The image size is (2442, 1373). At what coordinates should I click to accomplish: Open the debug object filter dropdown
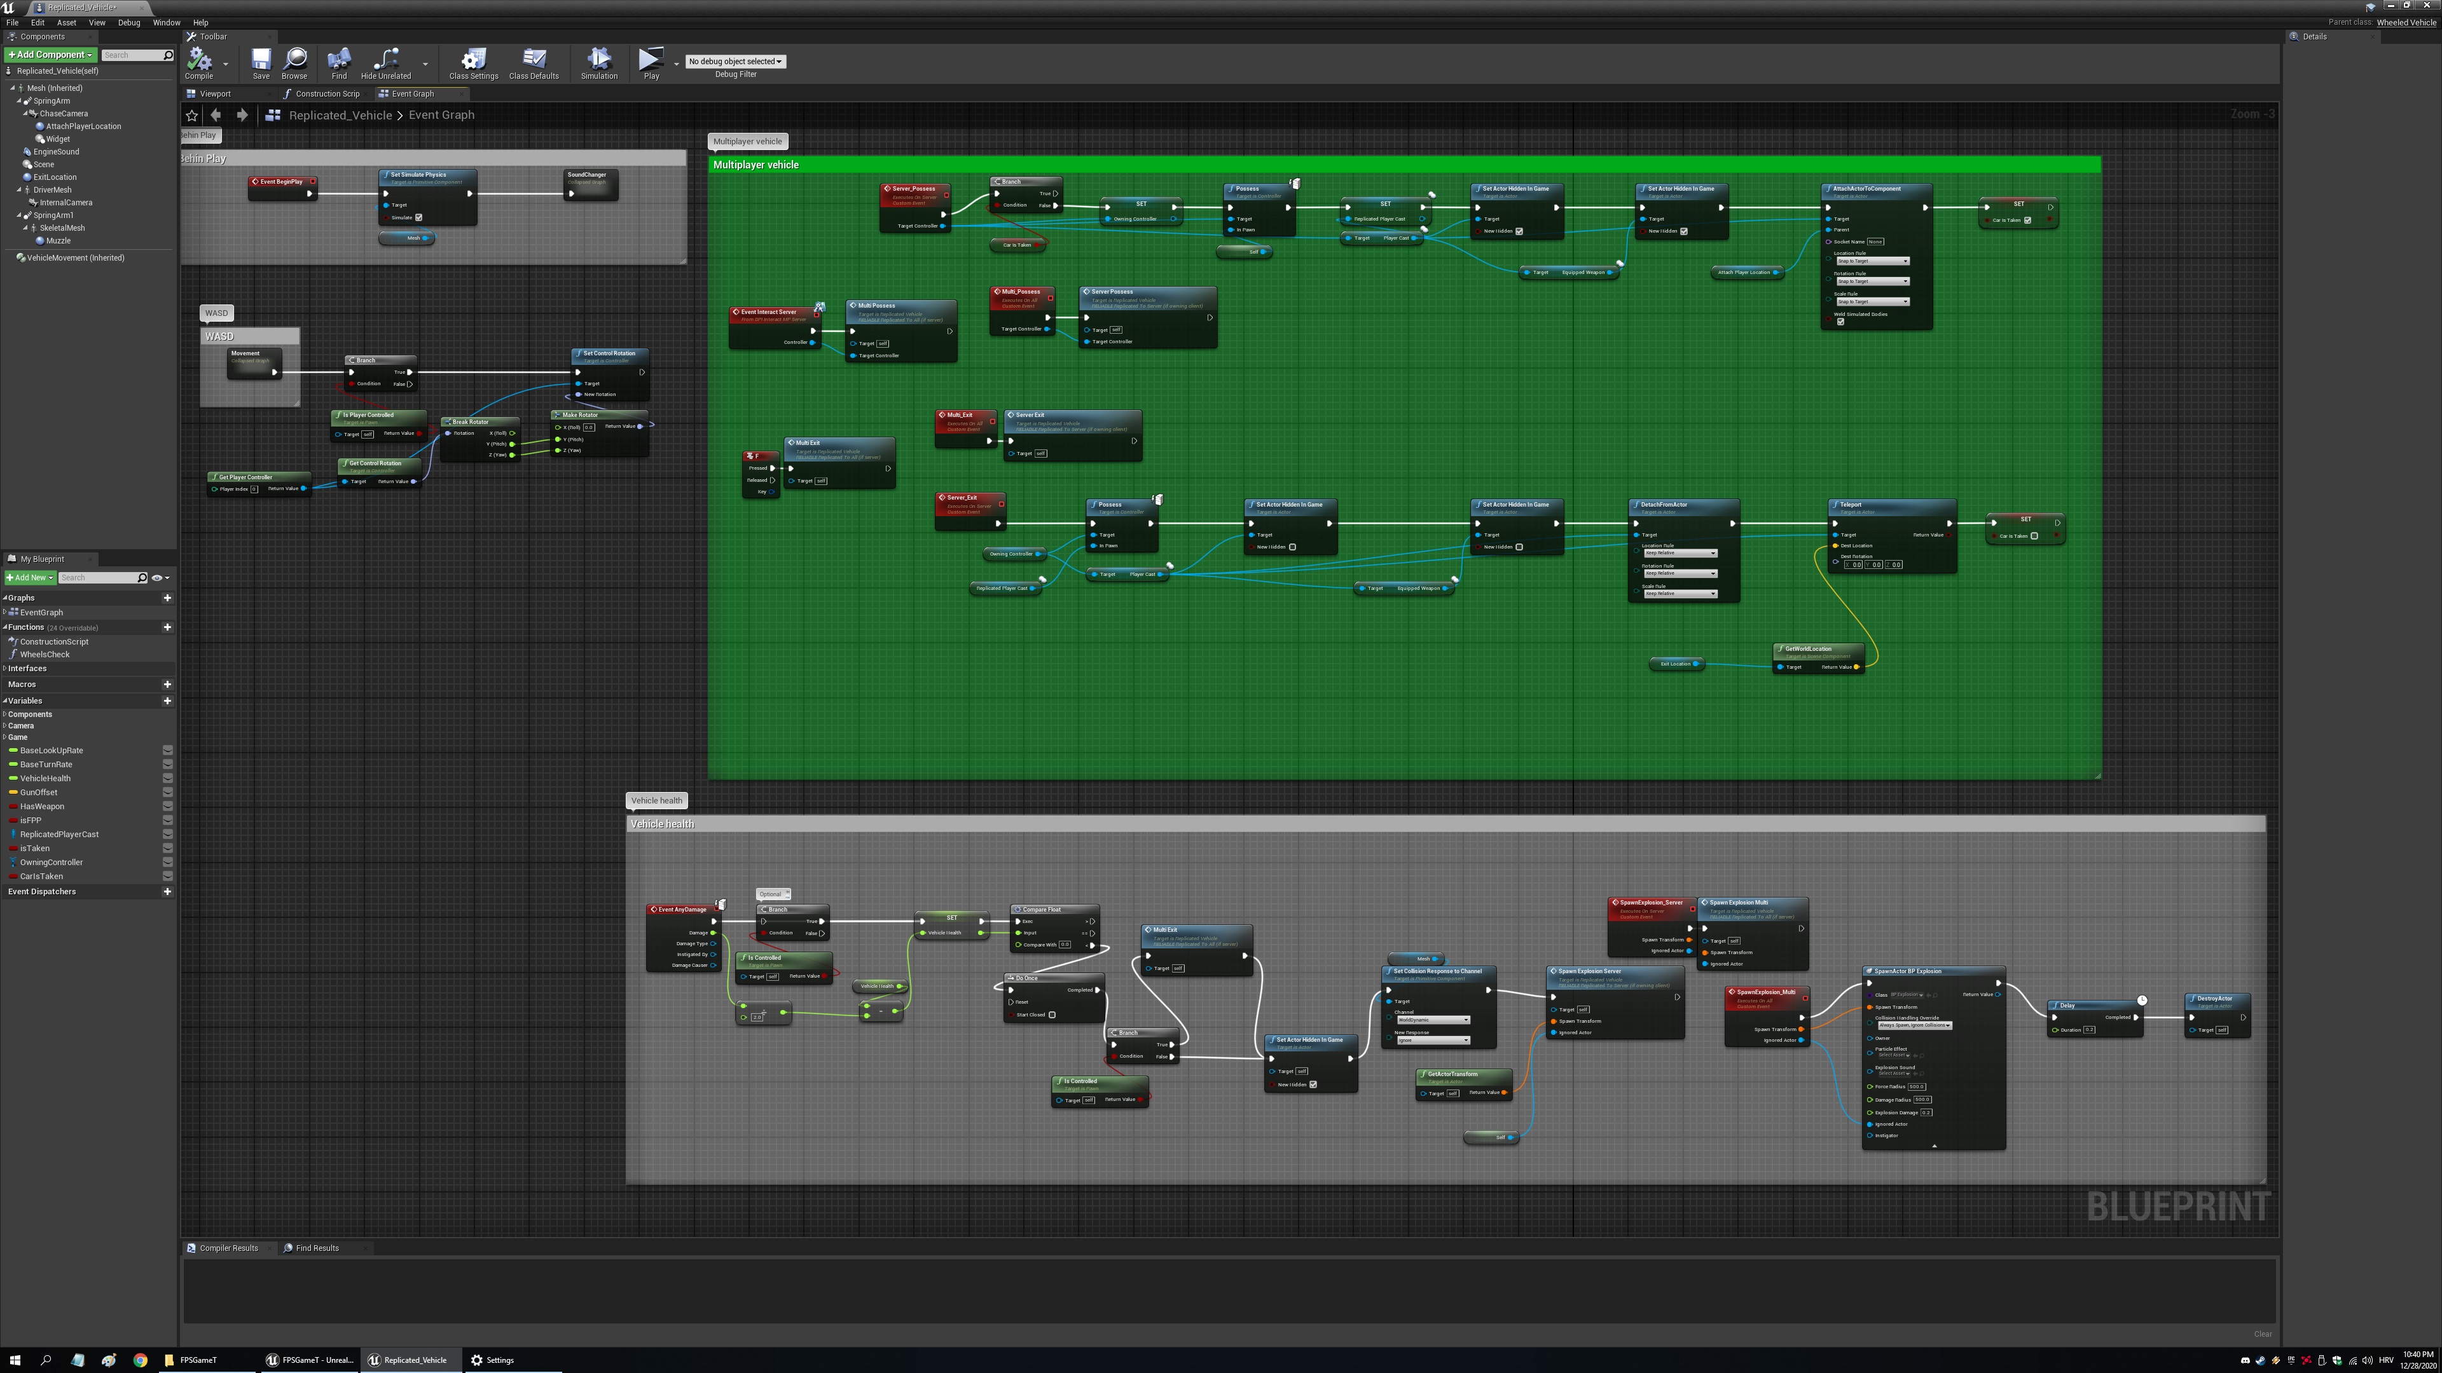point(736,62)
